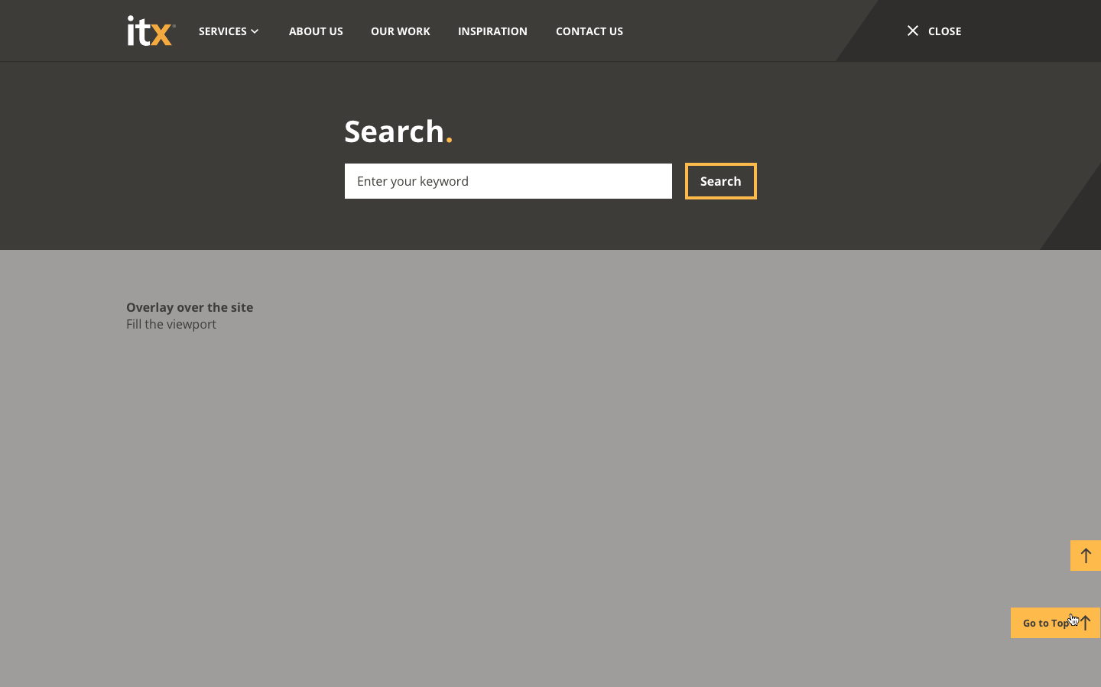Click the close cross next to CLOSE label

913,31
